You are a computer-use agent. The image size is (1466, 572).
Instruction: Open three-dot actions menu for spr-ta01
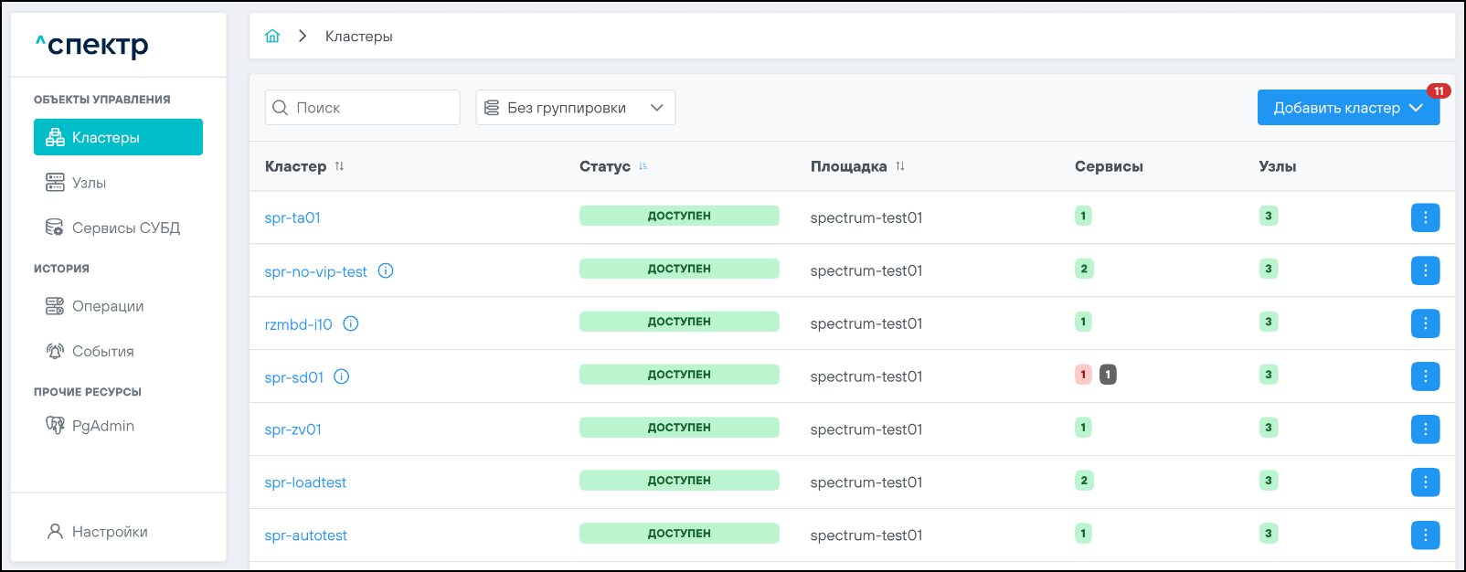pyautogui.click(x=1425, y=217)
